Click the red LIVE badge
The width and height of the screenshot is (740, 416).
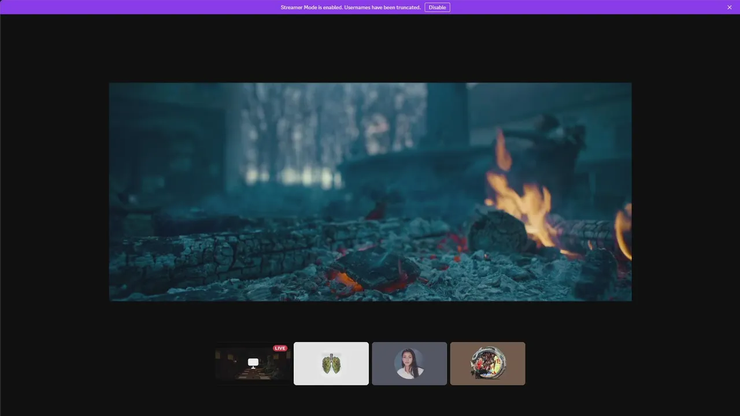(x=280, y=348)
